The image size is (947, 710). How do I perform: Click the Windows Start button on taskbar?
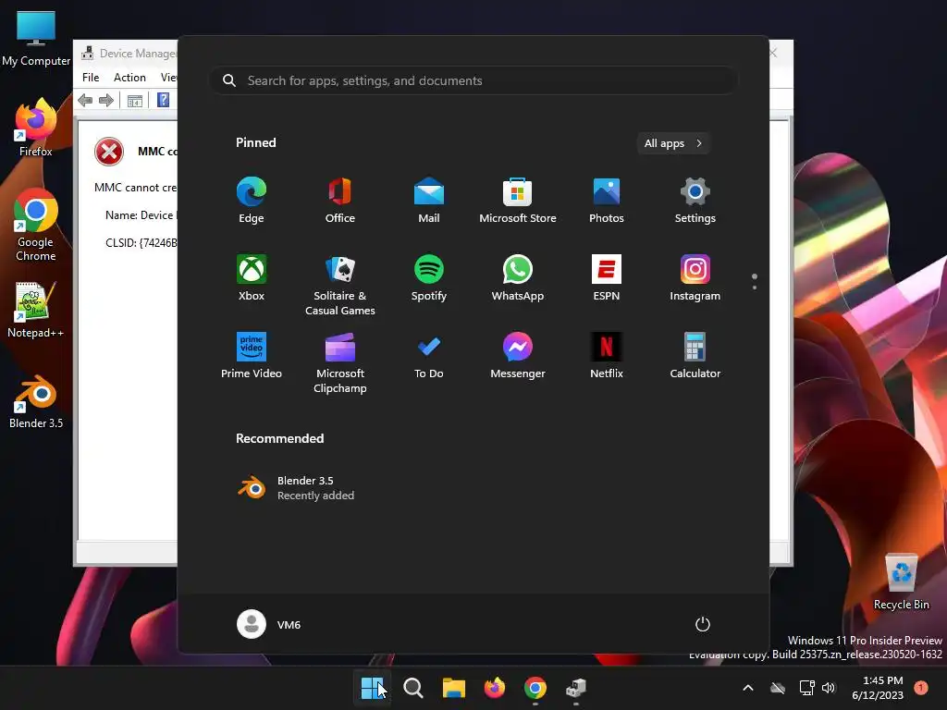point(372,688)
